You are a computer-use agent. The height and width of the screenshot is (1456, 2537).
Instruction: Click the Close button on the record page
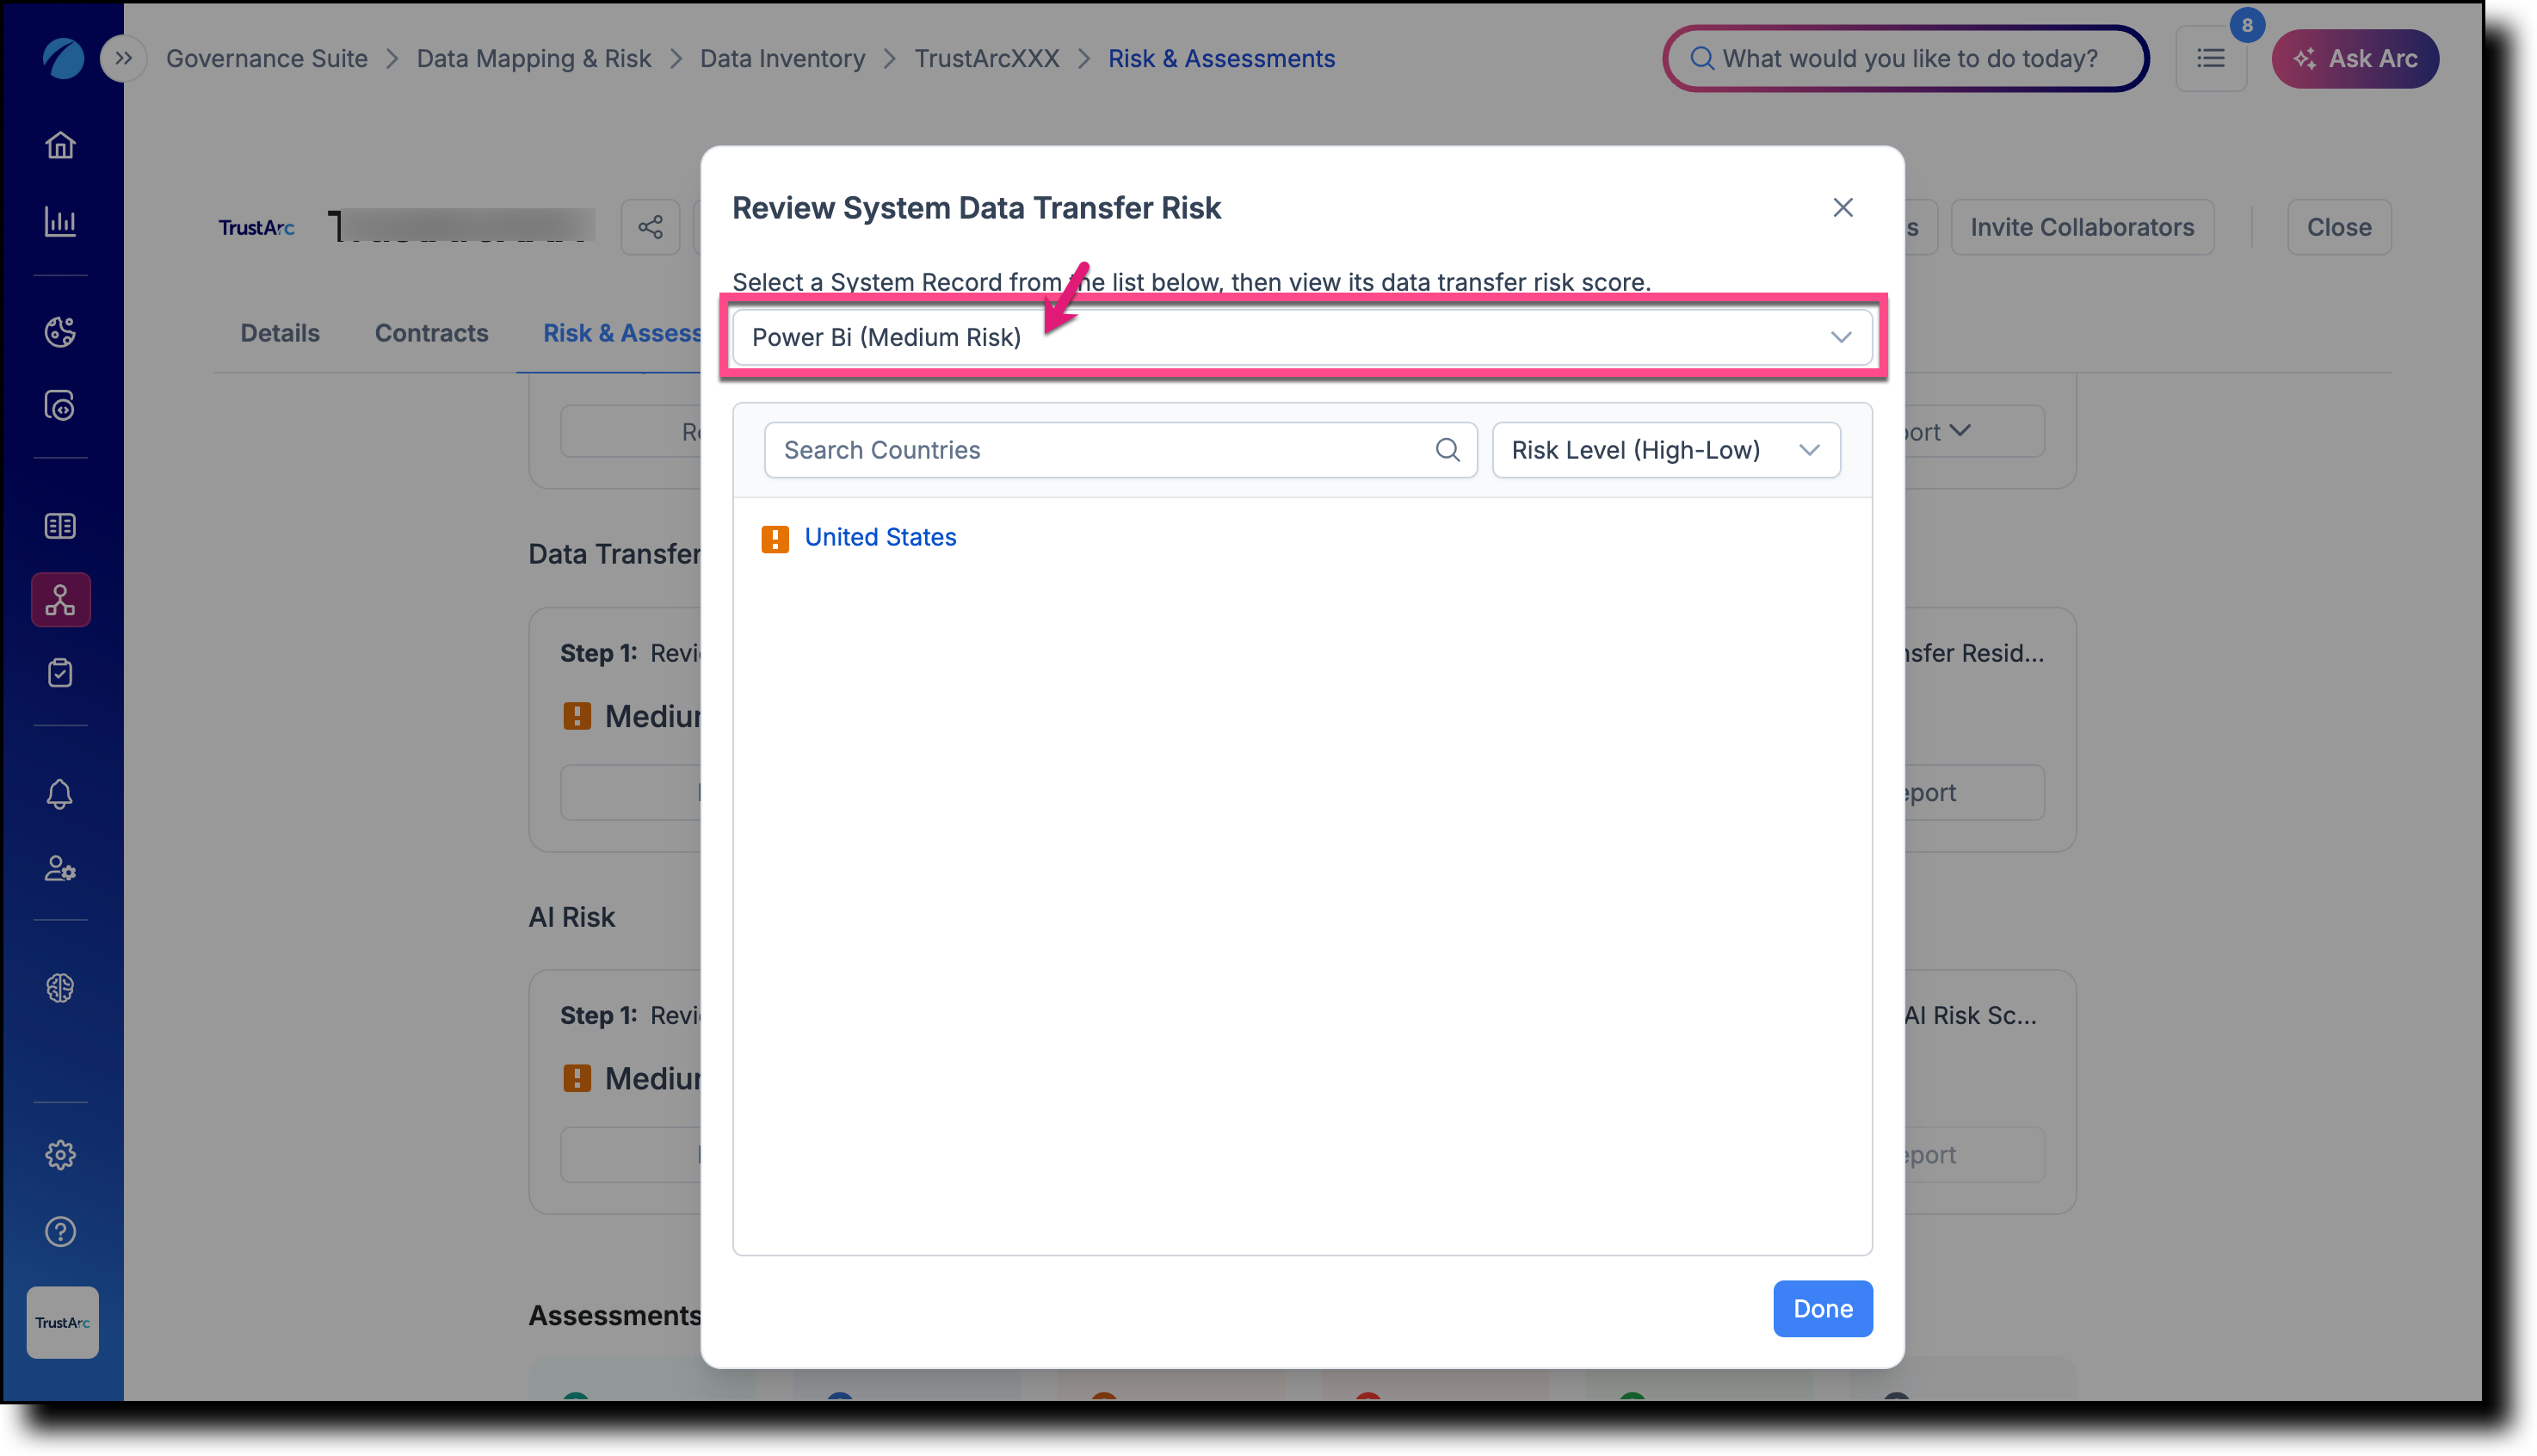coord(2339,227)
